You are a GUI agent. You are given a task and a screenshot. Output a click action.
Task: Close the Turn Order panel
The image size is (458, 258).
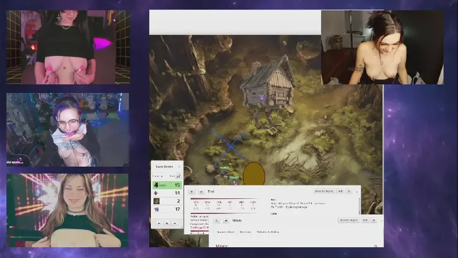[x=179, y=167]
